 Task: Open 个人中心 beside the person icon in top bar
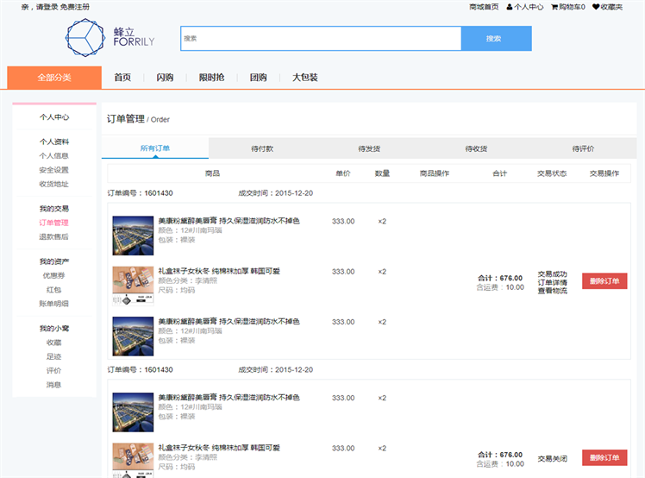click(x=529, y=7)
